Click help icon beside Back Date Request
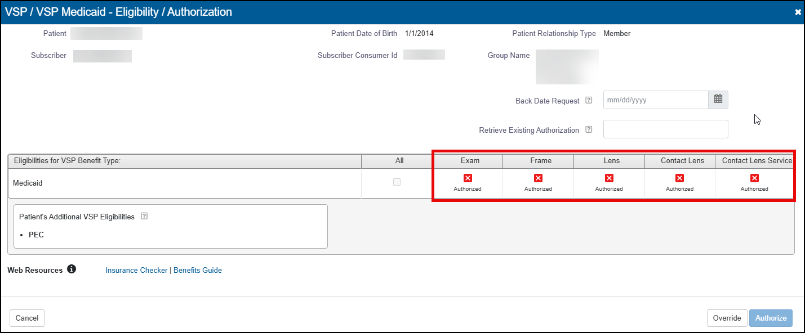The height and width of the screenshot is (333, 805). pos(589,101)
